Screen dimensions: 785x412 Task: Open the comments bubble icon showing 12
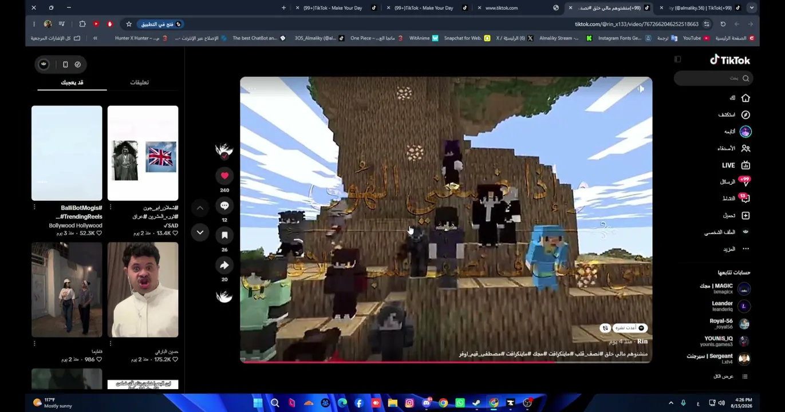(x=224, y=205)
